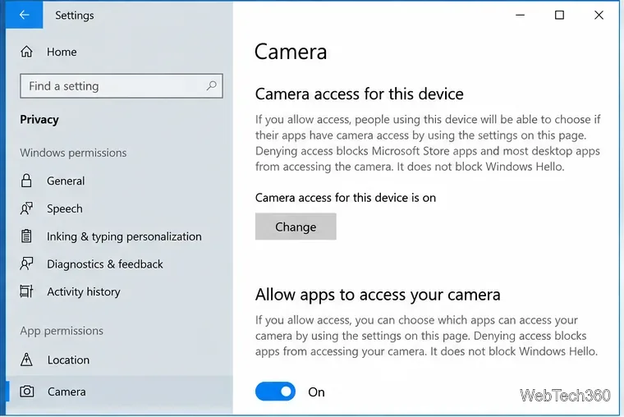Click the Activity history icon
Image resolution: width=624 pixels, height=417 pixels.
pyautogui.click(x=26, y=291)
